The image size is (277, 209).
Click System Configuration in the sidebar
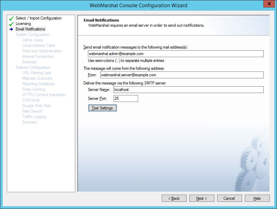(32, 35)
